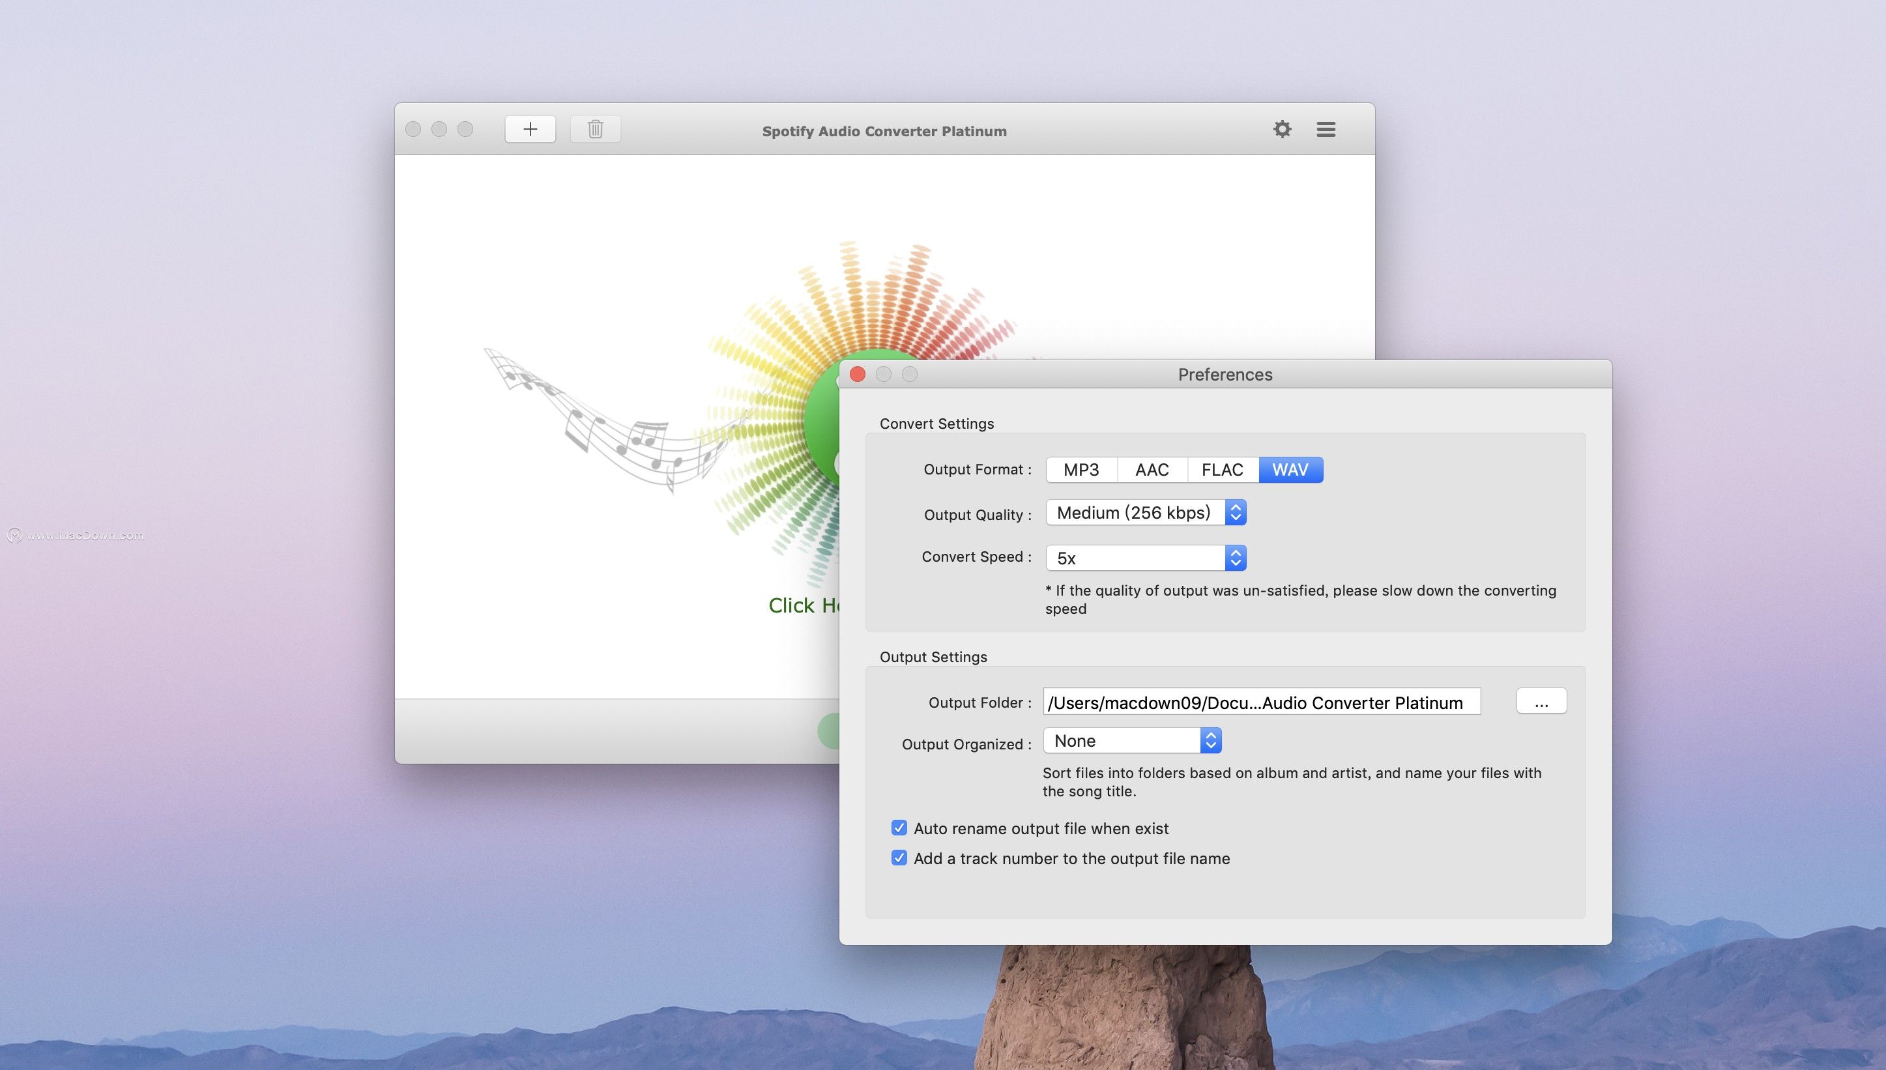Click the 'Output Folder :' label
Screen dimensions: 1886x1070
(x=980, y=702)
